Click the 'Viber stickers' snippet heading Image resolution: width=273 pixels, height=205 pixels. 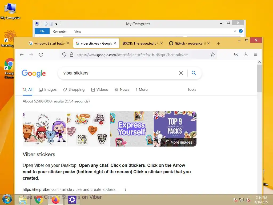tap(39, 155)
